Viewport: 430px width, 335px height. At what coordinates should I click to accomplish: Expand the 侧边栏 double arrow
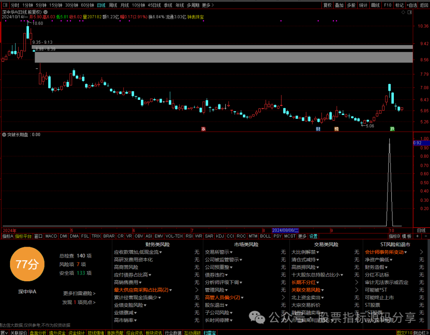coord(421,333)
